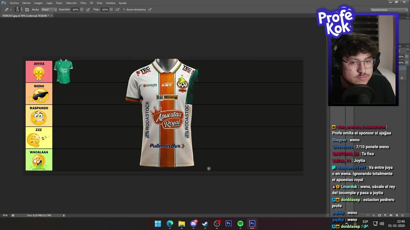Toggle pressure for opacity icon
Image resolution: width=410 pixels, height=230 pixels.
88,10
